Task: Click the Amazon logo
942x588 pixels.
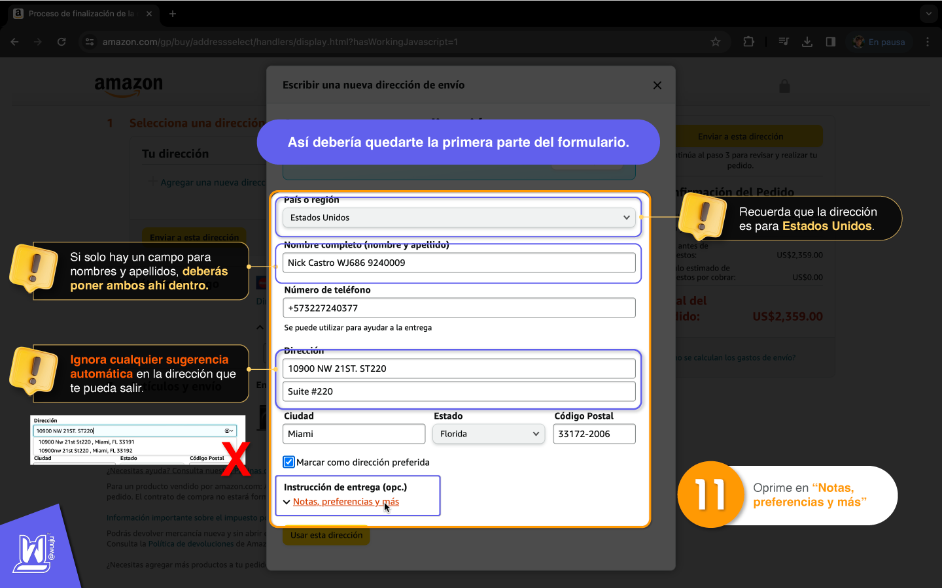Action: point(129,86)
